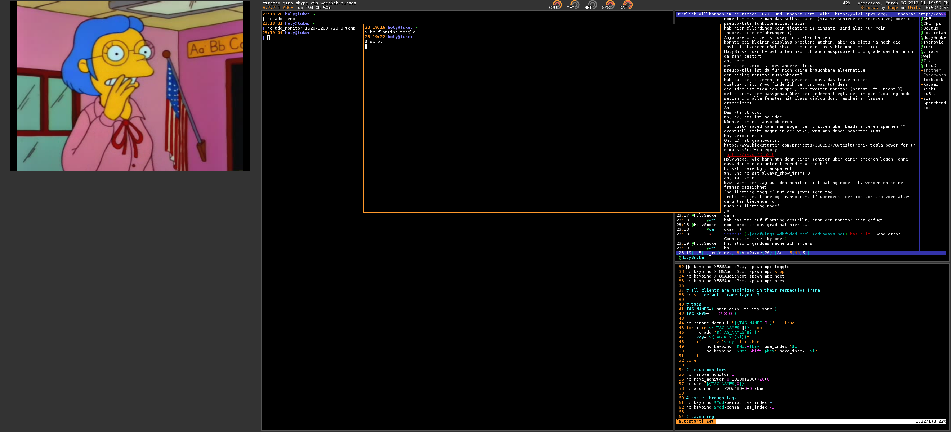Click vim line 41 TAG_NAMES definition

click(731, 309)
